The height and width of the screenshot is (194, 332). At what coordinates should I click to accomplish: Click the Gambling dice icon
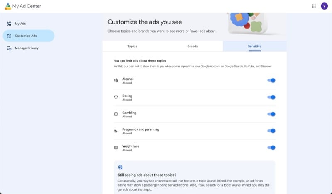coord(116,114)
